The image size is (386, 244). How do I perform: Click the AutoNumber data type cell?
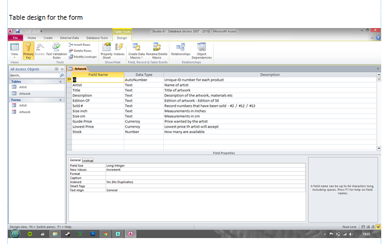[x=143, y=80]
